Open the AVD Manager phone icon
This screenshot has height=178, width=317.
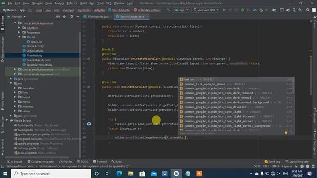pos(294,10)
